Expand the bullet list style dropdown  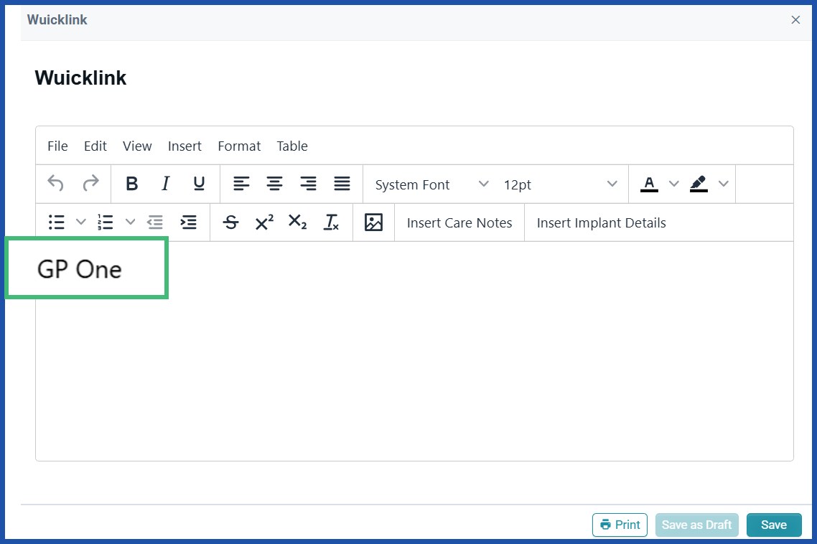tap(80, 222)
